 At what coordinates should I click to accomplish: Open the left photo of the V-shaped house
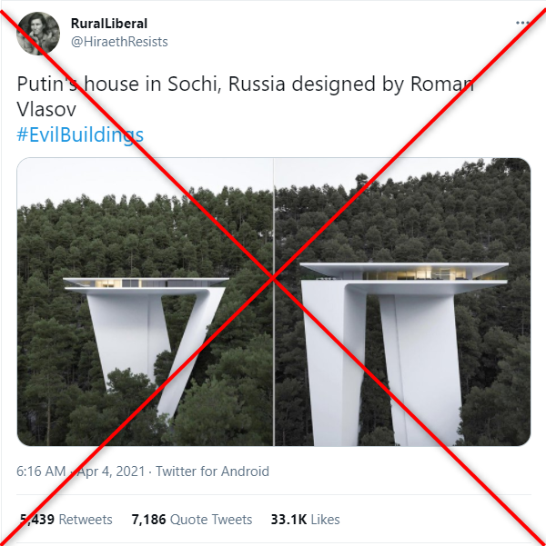[145, 302]
